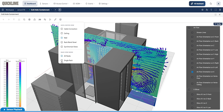This screenshot has height=112, width=223.
Task: Open the Access Control menu
Action: [61, 4]
